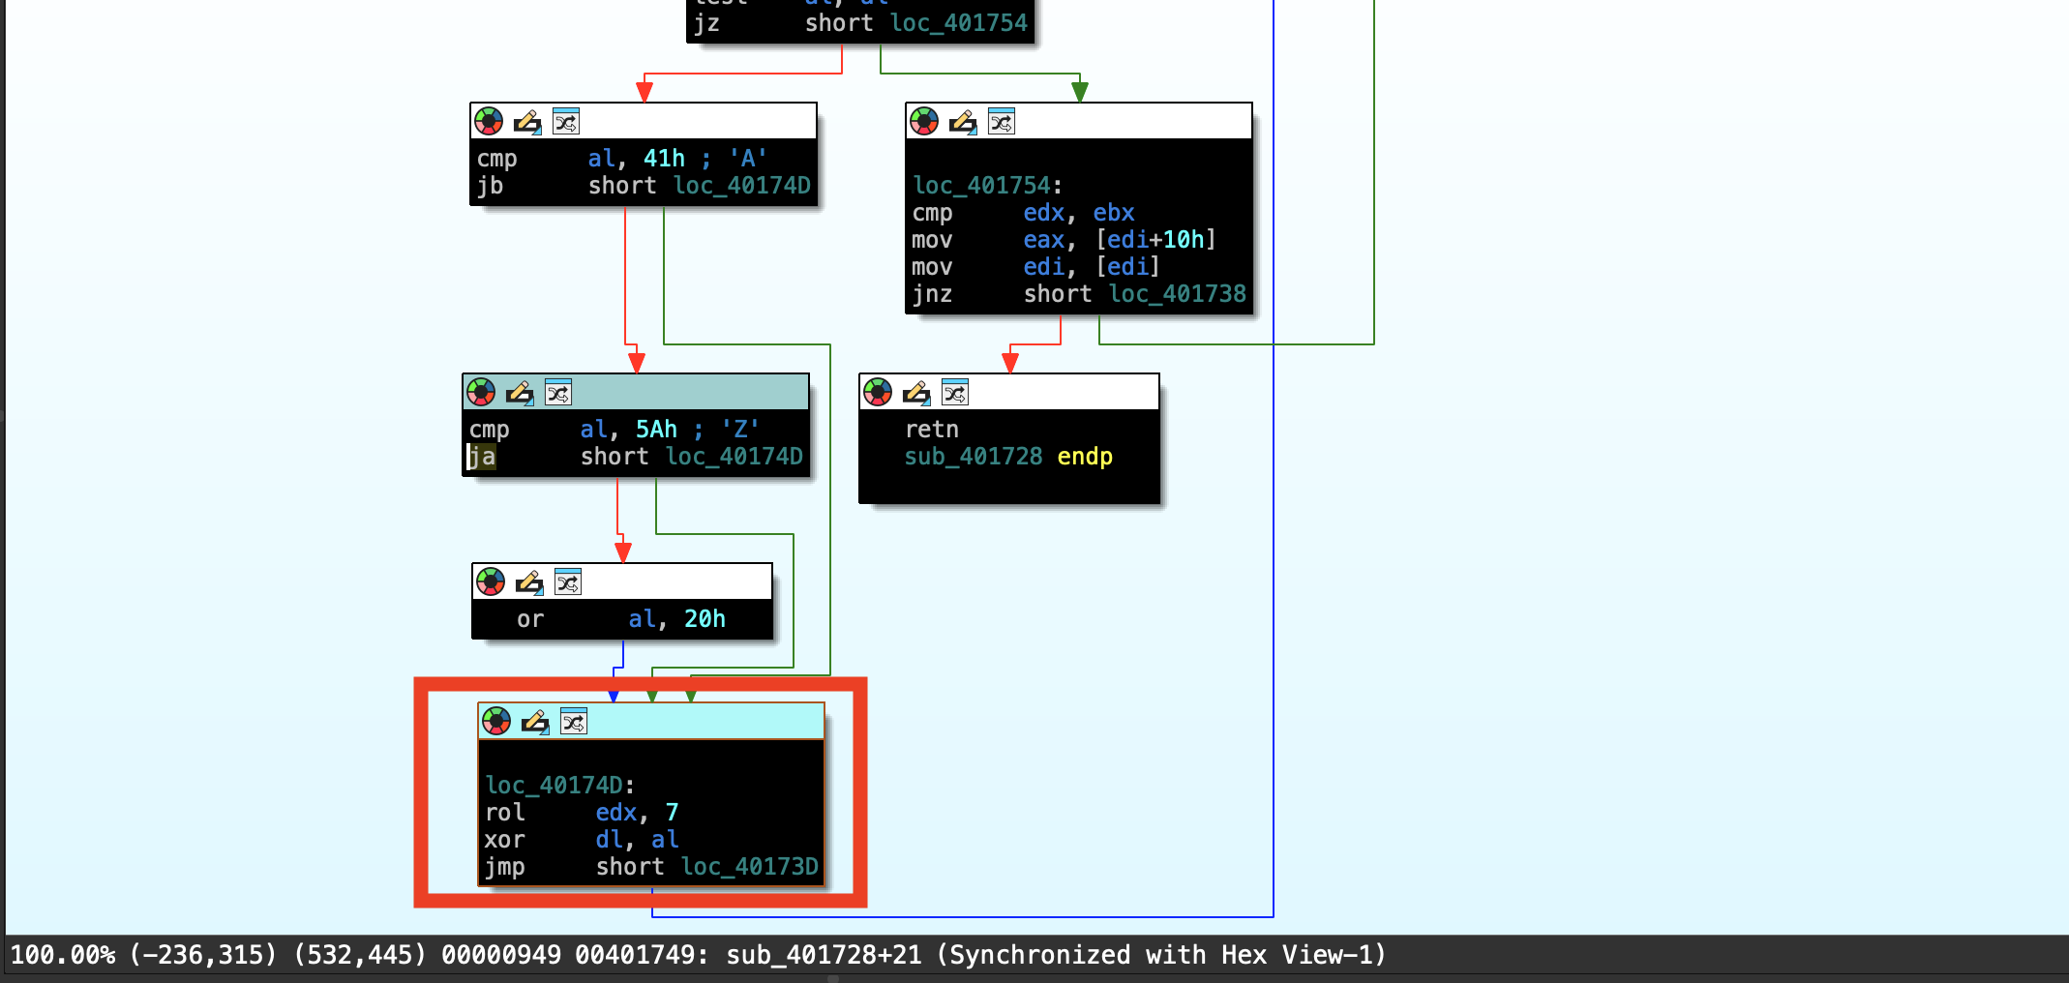Click the color wheel icon in the loc_401754 node
The height and width of the screenshot is (983, 2069).
pos(924,121)
